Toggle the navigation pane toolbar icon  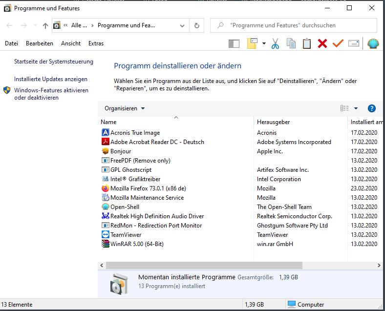point(234,44)
